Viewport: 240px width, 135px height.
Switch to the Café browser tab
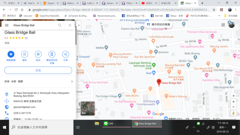tap(90, 3)
